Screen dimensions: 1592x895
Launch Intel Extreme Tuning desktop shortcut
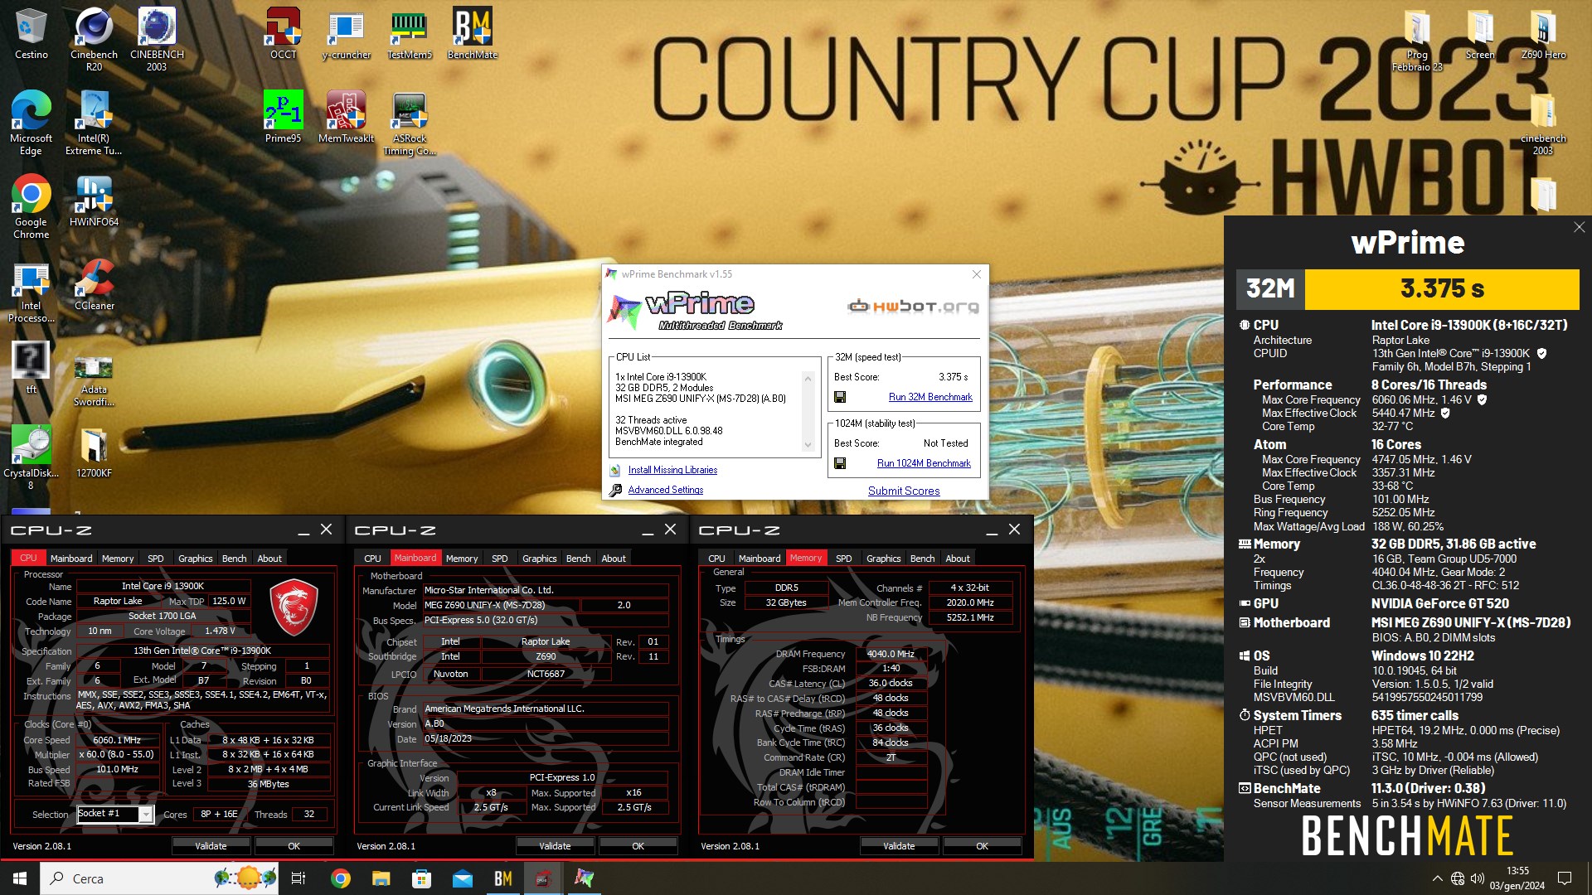pos(94,123)
